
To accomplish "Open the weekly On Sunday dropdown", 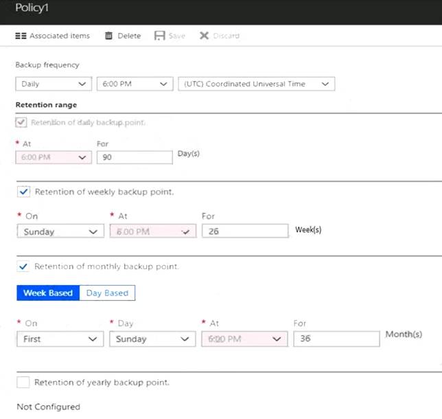I will coord(60,231).
